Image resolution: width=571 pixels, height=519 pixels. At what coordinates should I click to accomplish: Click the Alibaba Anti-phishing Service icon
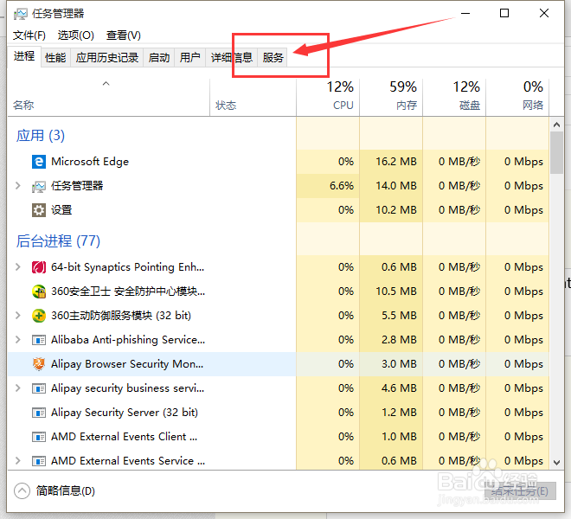click(x=39, y=340)
